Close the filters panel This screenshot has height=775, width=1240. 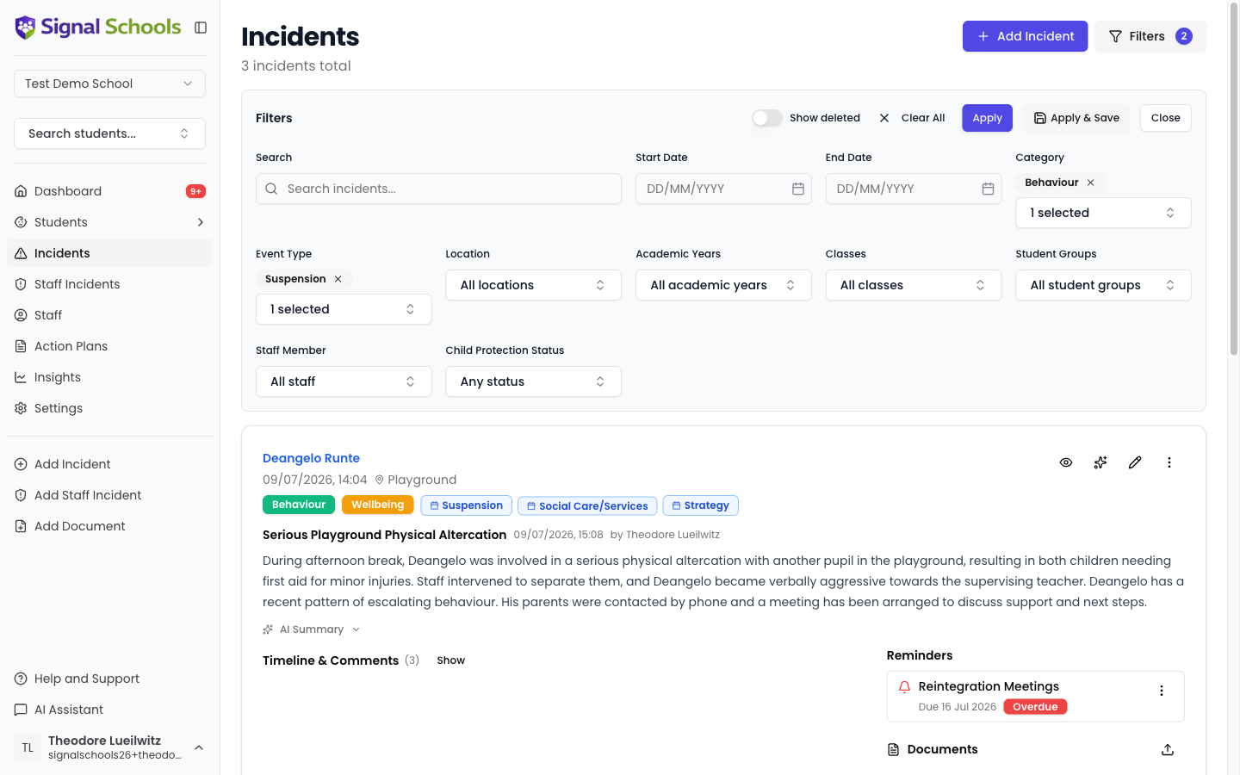click(x=1166, y=118)
